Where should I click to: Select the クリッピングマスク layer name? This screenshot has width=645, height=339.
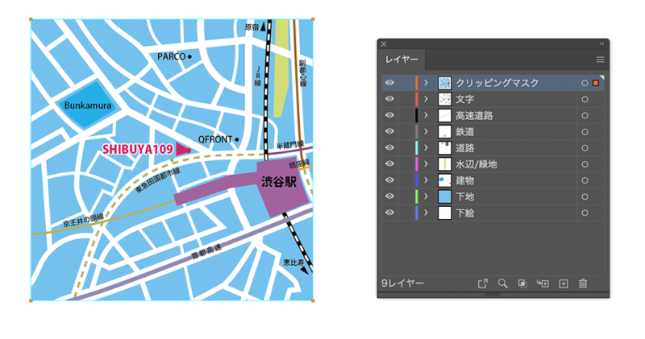497,83
